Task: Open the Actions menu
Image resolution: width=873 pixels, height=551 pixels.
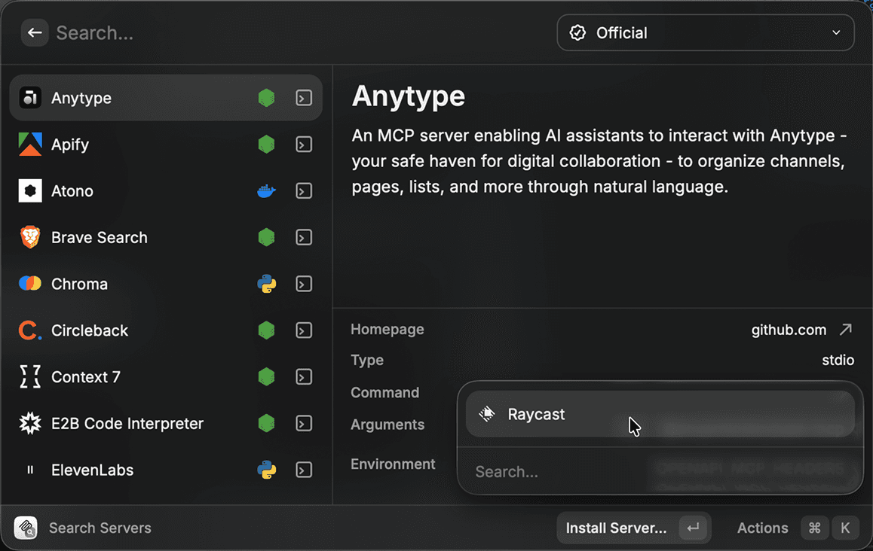Action: point(762,528)
